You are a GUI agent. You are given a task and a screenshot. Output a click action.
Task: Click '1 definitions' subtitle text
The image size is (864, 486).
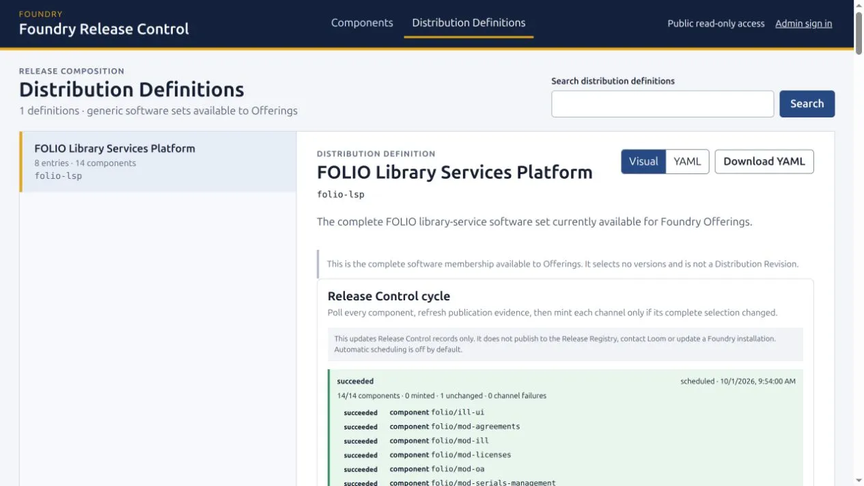point(158,111)
